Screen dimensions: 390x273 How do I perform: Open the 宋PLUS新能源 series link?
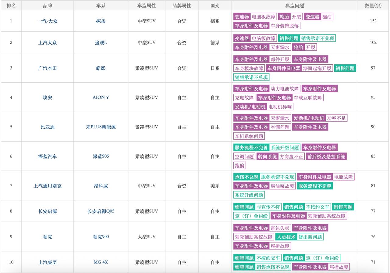(101, 127)
